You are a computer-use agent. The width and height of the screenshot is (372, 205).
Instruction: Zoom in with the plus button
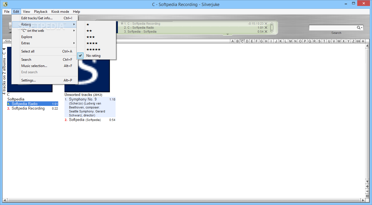click(x=367, y=187)
